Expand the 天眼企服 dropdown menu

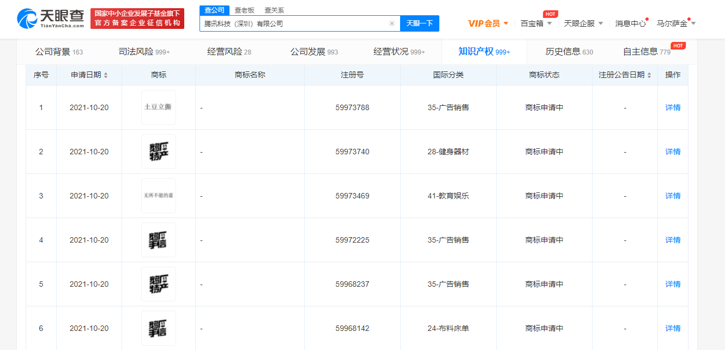pos(583,23)
